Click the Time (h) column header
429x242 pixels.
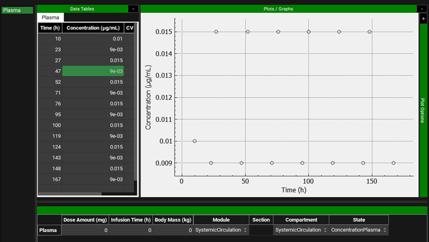pyautogui.click(x=50, y=27)
